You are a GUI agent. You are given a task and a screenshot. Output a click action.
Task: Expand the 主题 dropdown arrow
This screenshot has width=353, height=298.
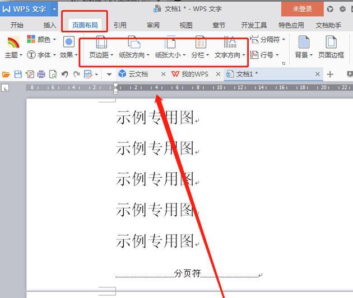pos(21,55)
